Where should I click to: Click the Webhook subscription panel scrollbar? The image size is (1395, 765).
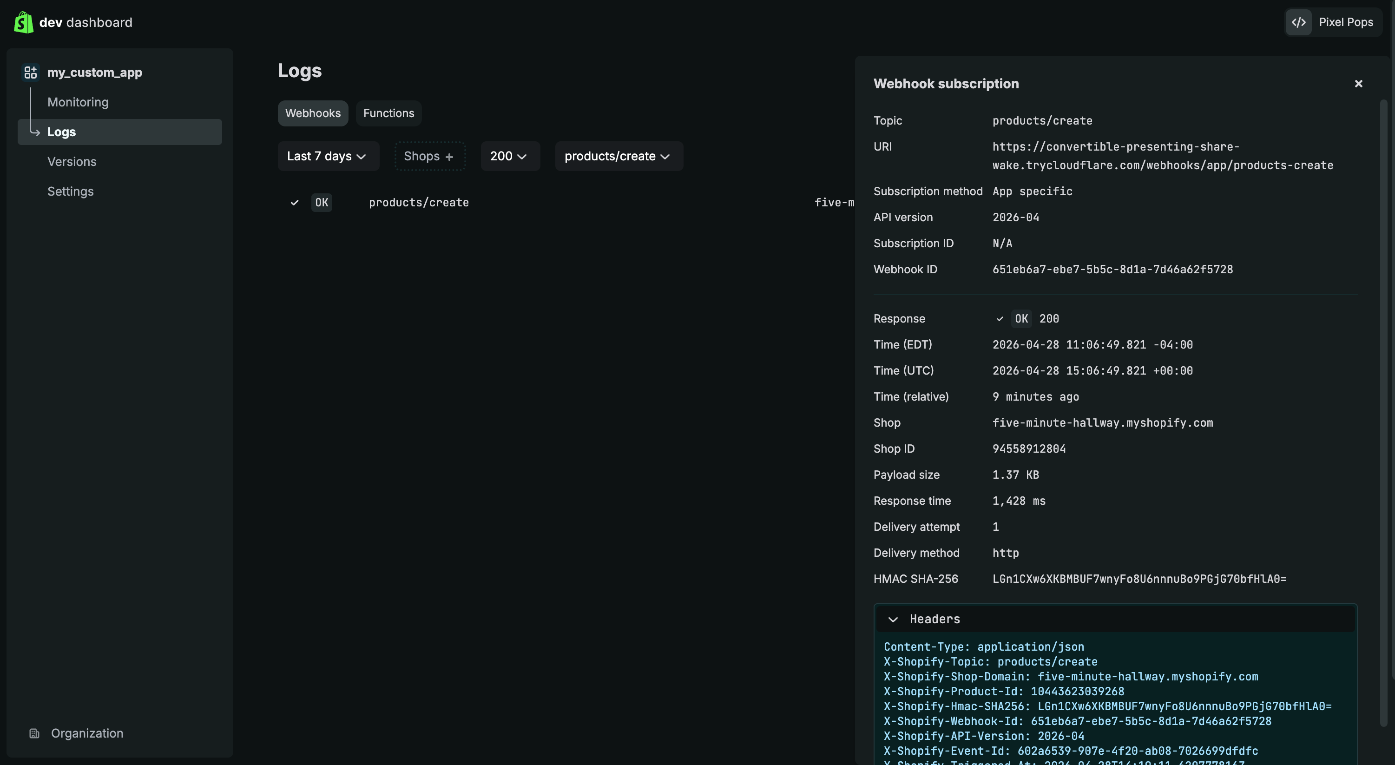[x=1383, y=412]
